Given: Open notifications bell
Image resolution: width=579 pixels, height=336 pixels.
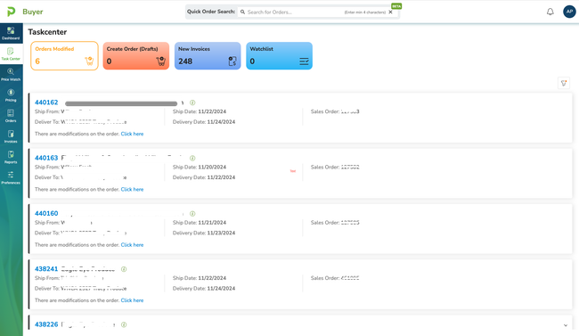Looking at the screenshot, I should click(550, 12).
